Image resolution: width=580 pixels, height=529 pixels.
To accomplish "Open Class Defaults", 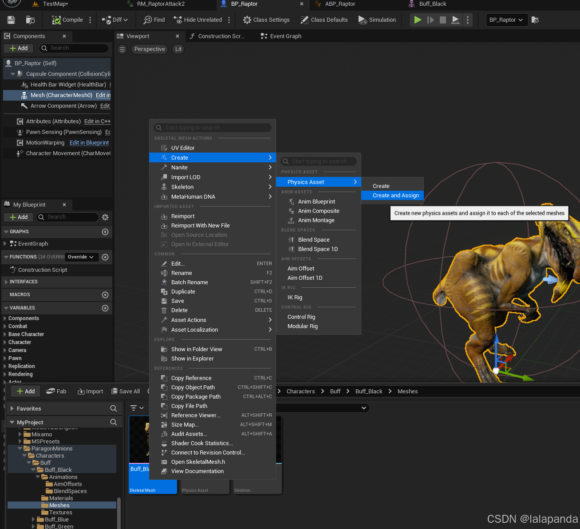I will click(x=324, y=20).
